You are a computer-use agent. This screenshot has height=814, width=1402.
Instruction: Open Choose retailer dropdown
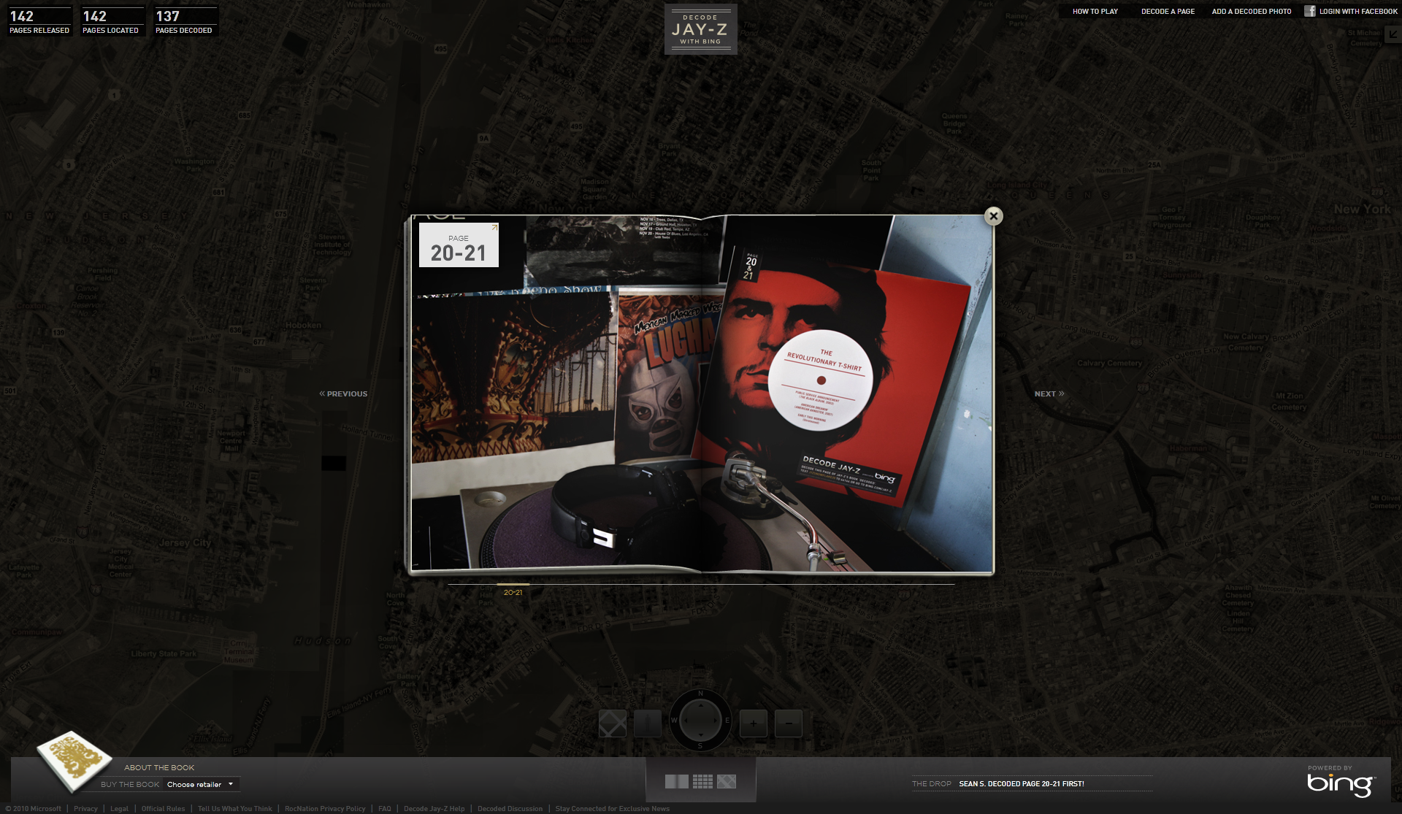pyautogui.click(x=201, y=784)
